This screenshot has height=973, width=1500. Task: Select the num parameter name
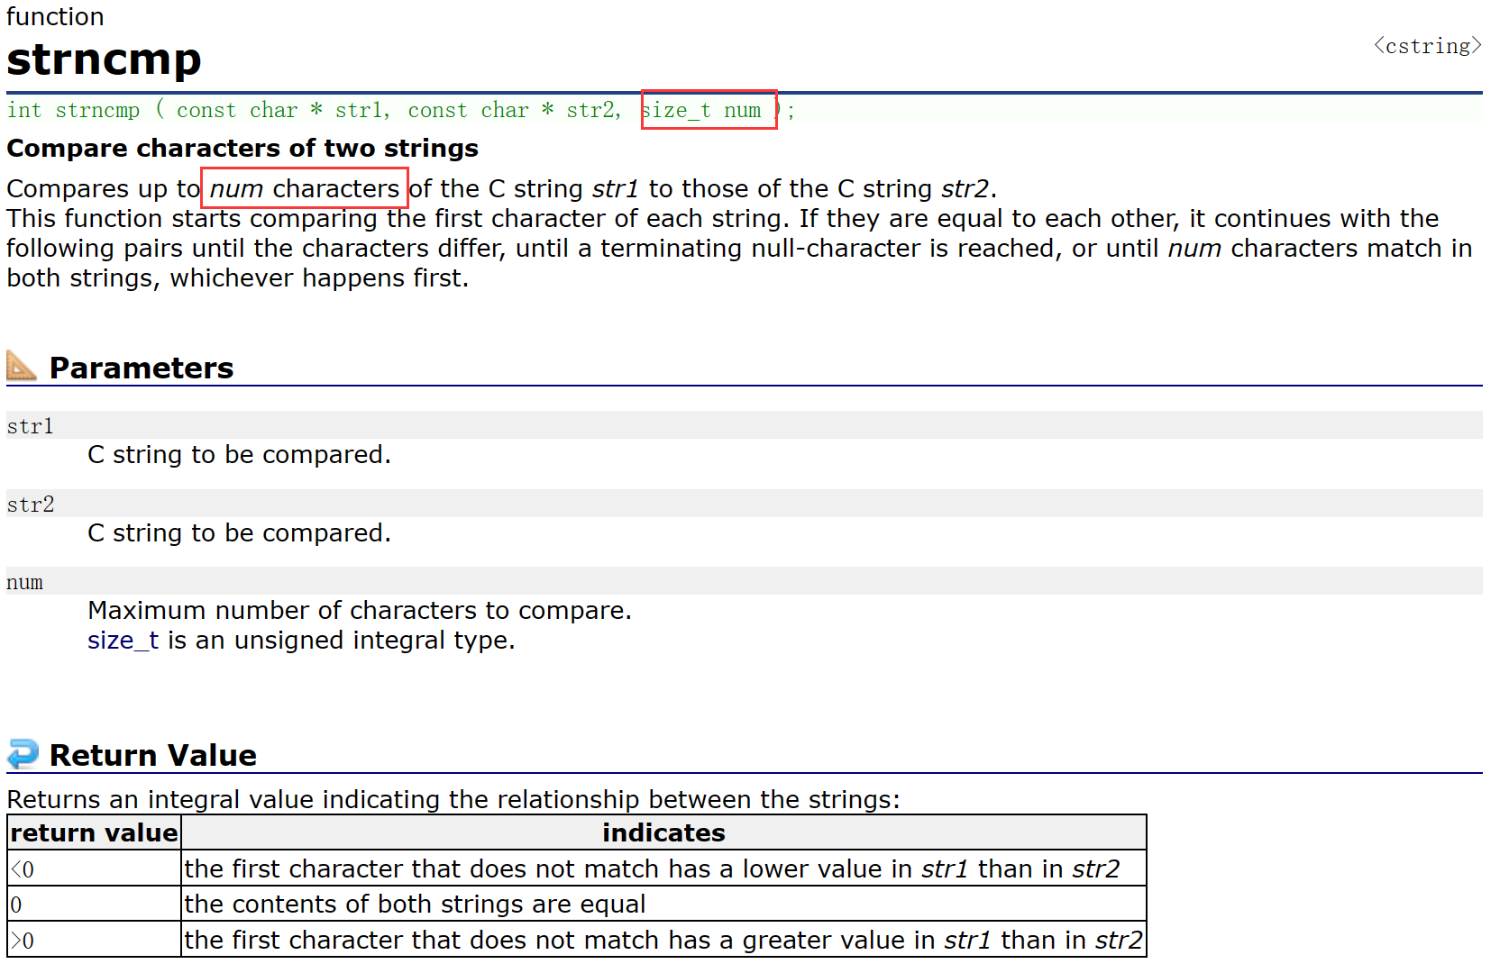[x=25, y=582]
